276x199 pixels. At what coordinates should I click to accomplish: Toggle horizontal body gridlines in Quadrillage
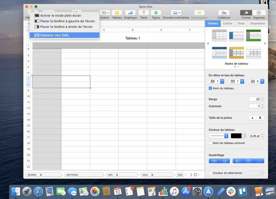click(x=214, y=161)
